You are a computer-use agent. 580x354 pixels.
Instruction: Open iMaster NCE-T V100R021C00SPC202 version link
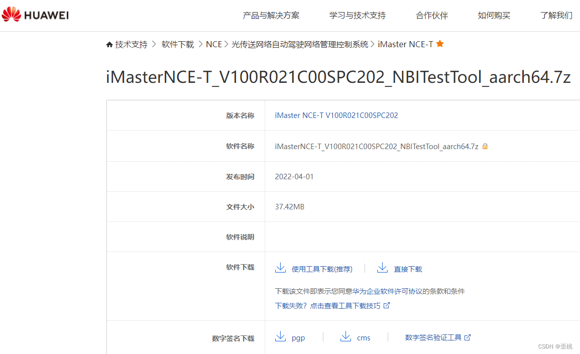[336, 115]
